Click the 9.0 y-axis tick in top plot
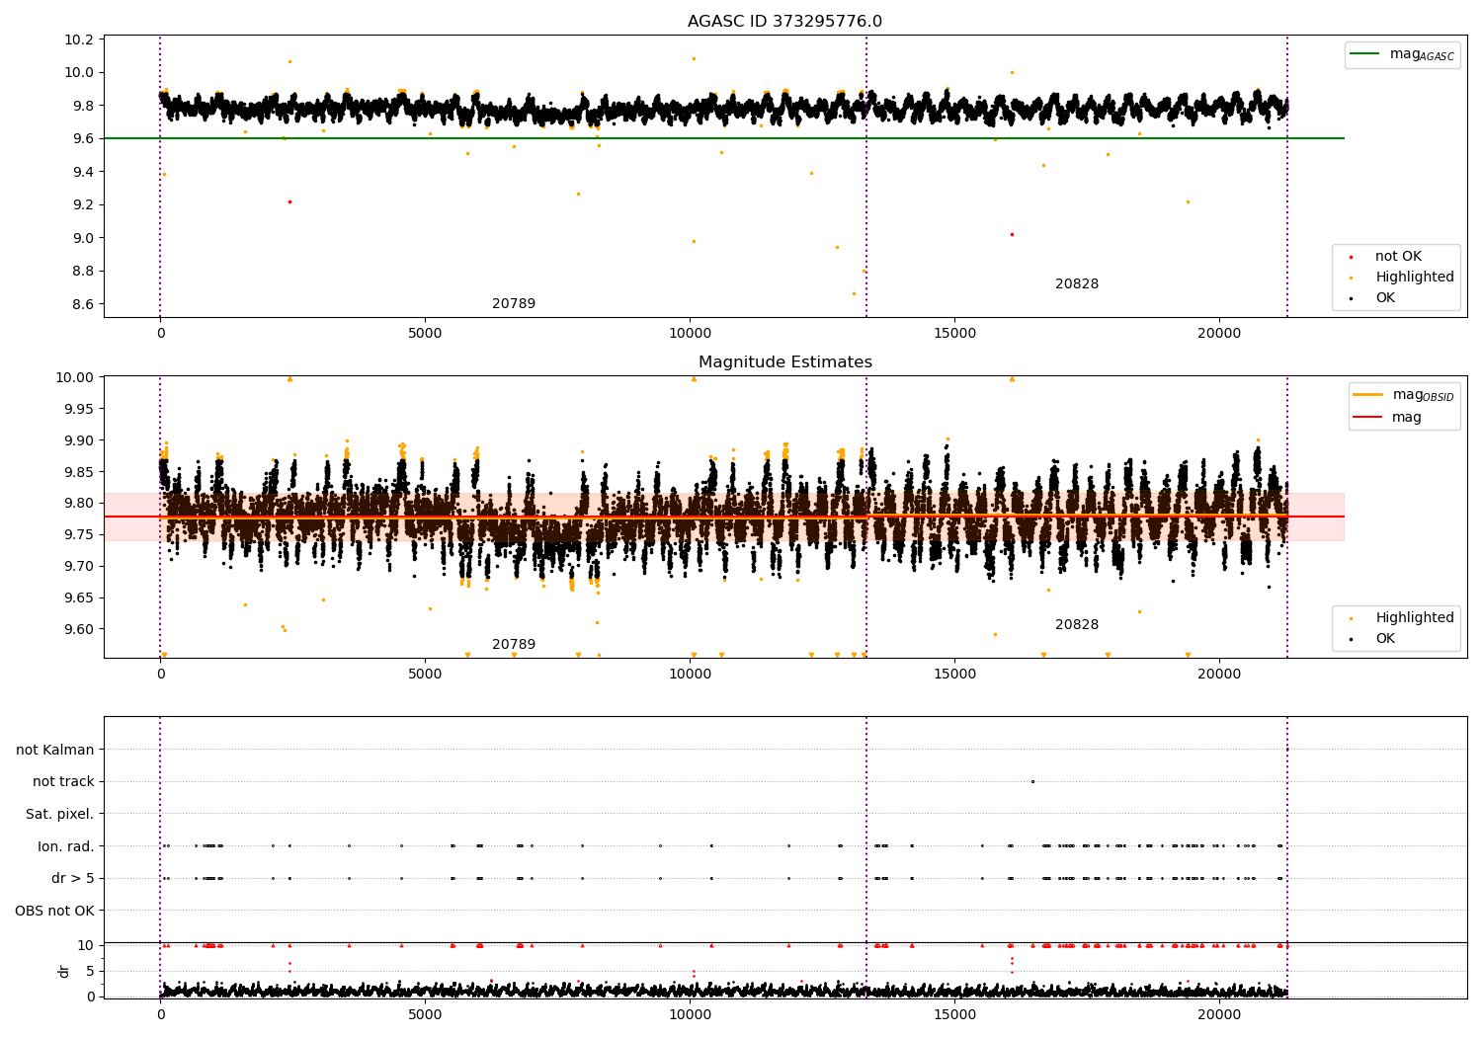This screenshot has height=1037, width=1482. click(83, 238)
